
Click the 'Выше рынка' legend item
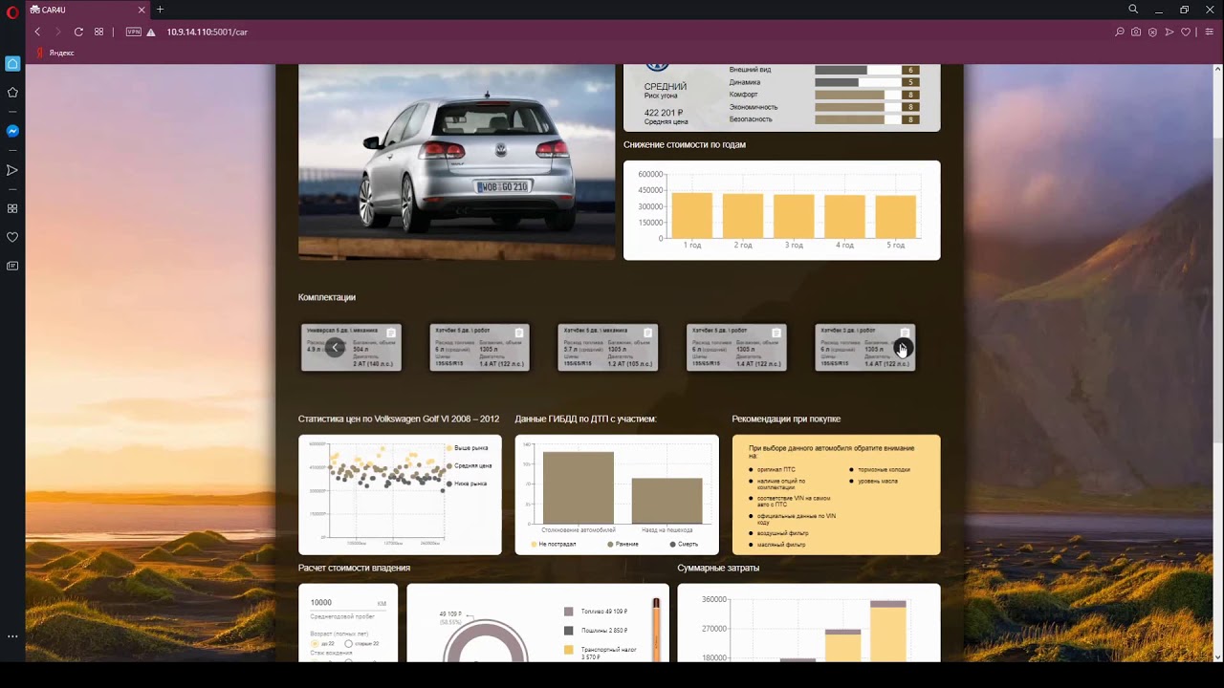click(468, 448)
